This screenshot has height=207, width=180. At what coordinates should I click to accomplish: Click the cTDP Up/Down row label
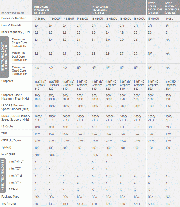[11, 140]
